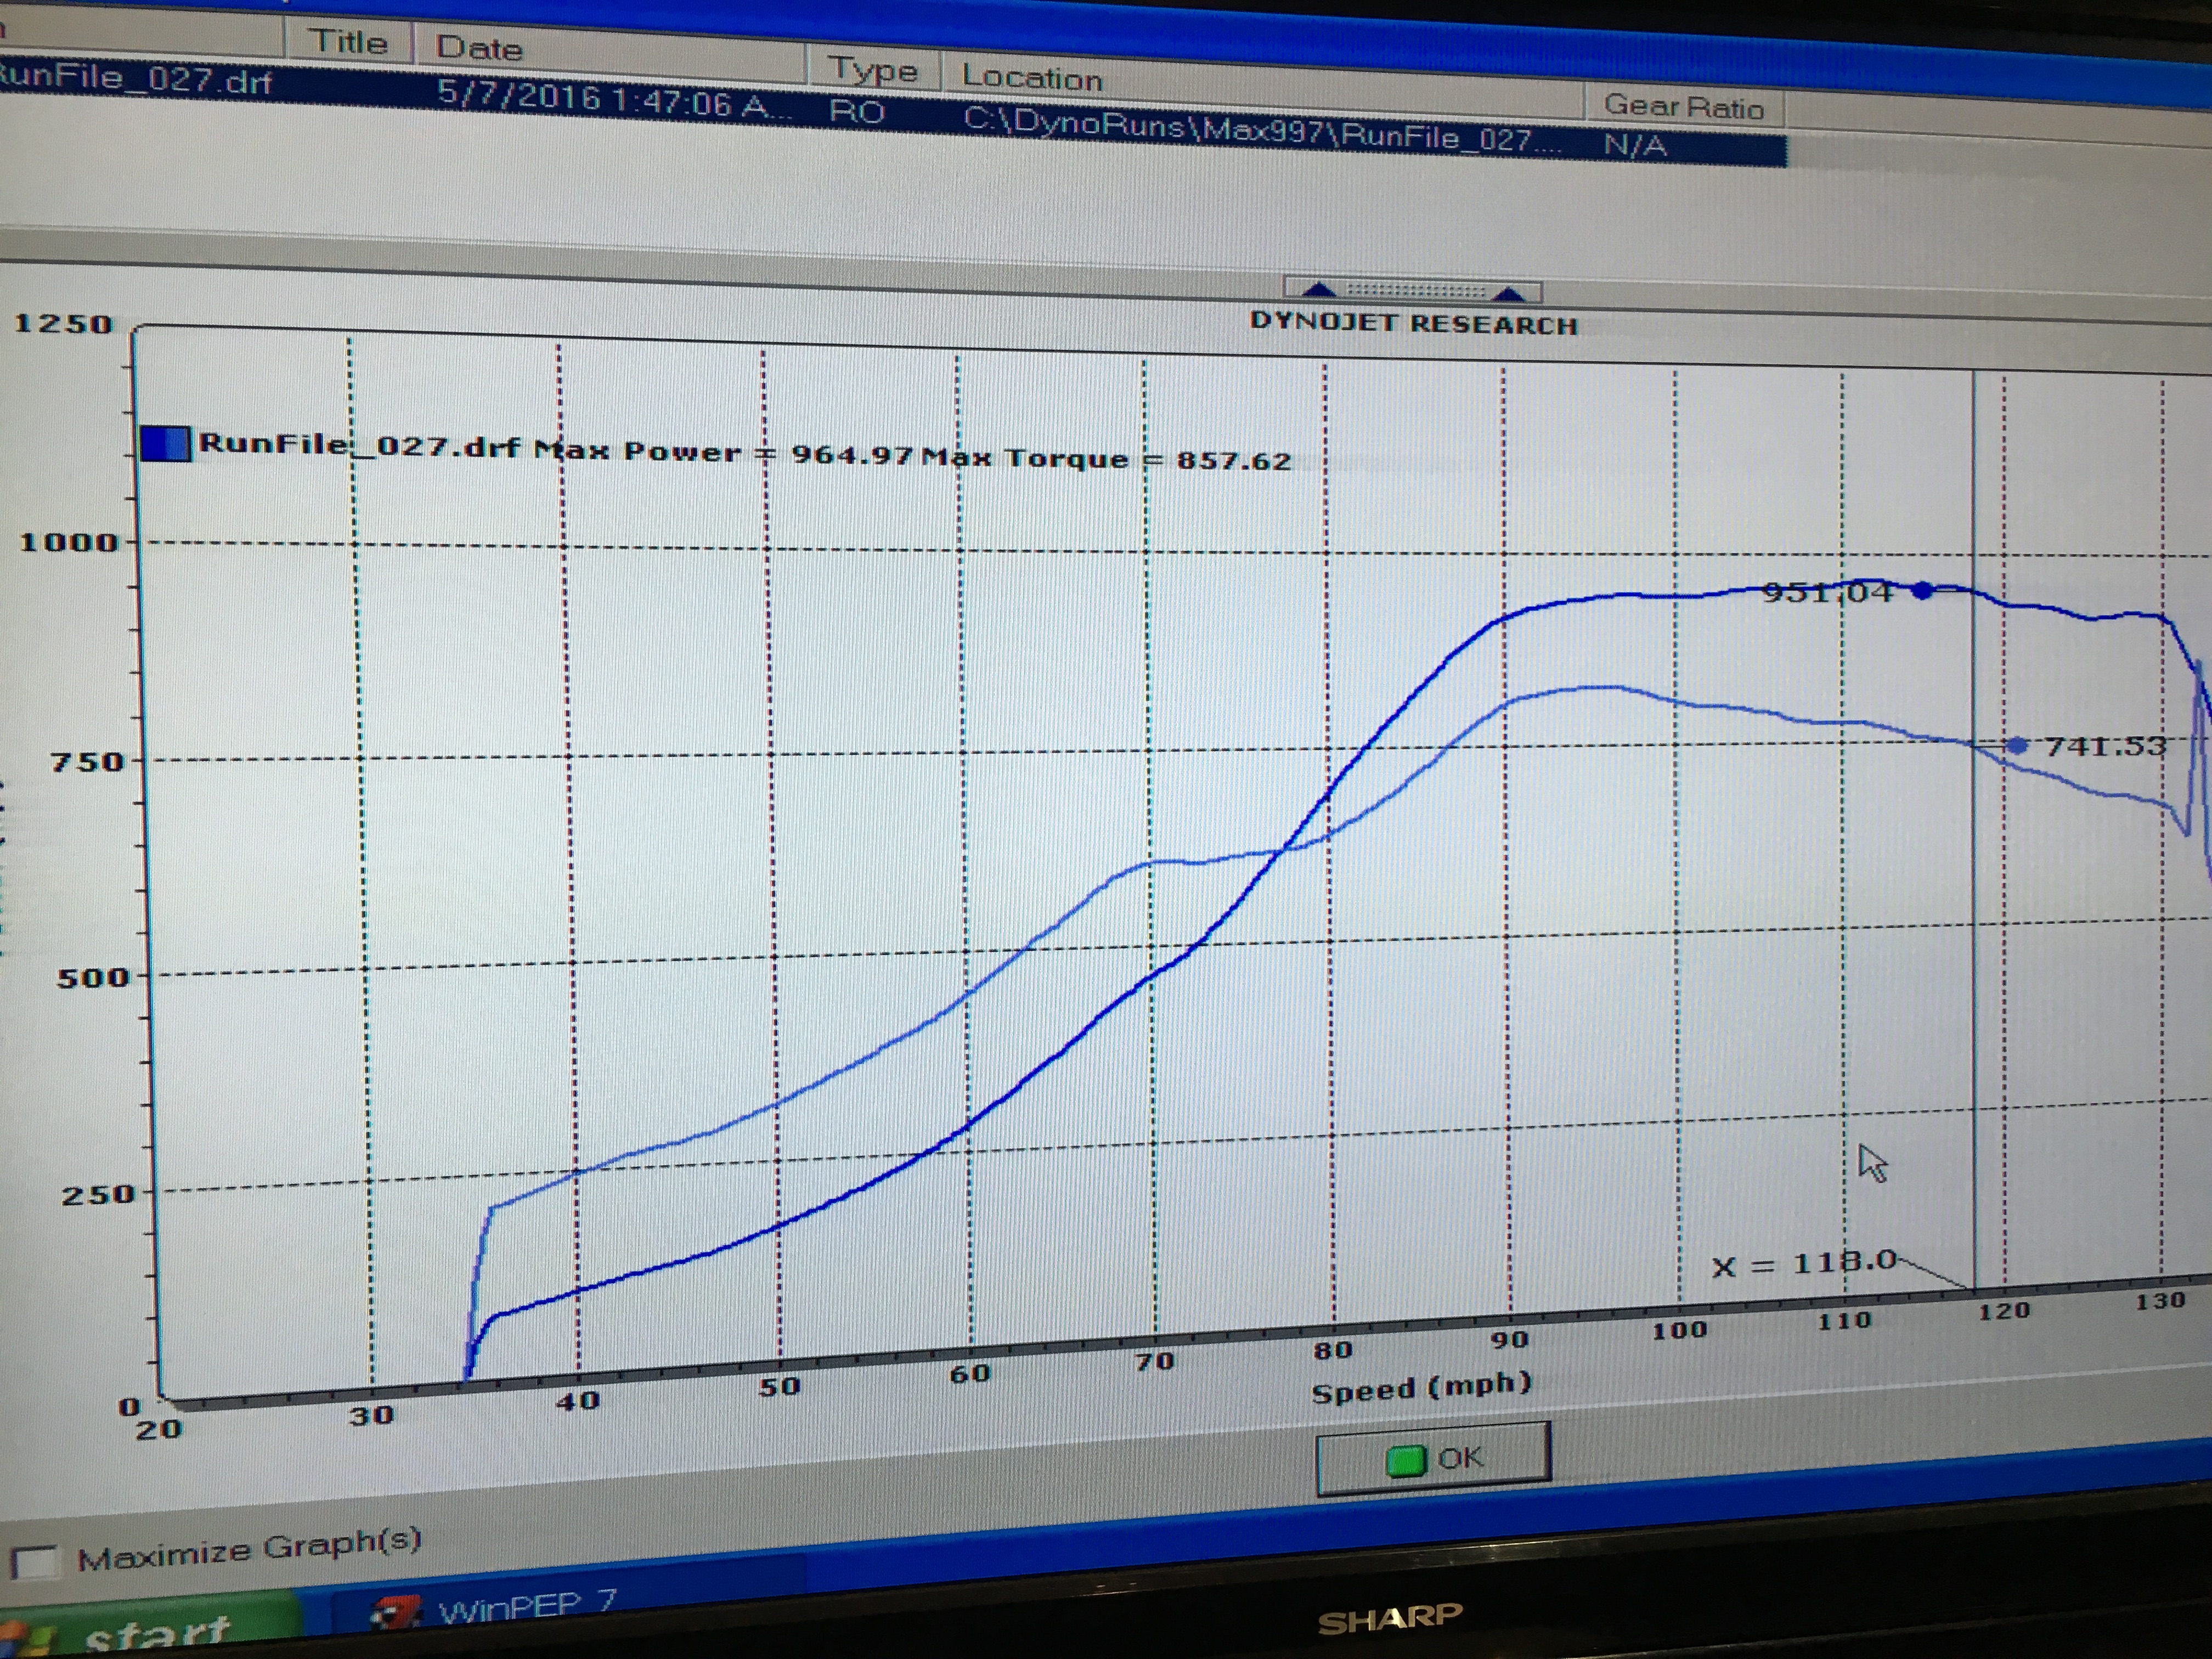Click the 500 value on the vertical axis
This screenshot has width=2212, height=1659.
(93, 977)
